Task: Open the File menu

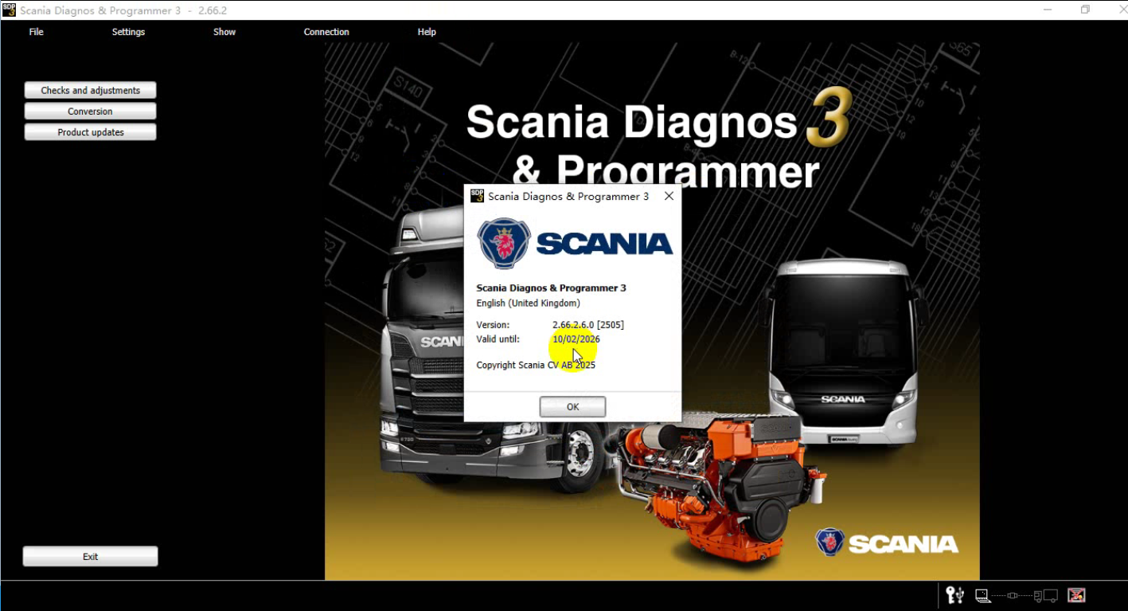Action: tap(36, 32)
